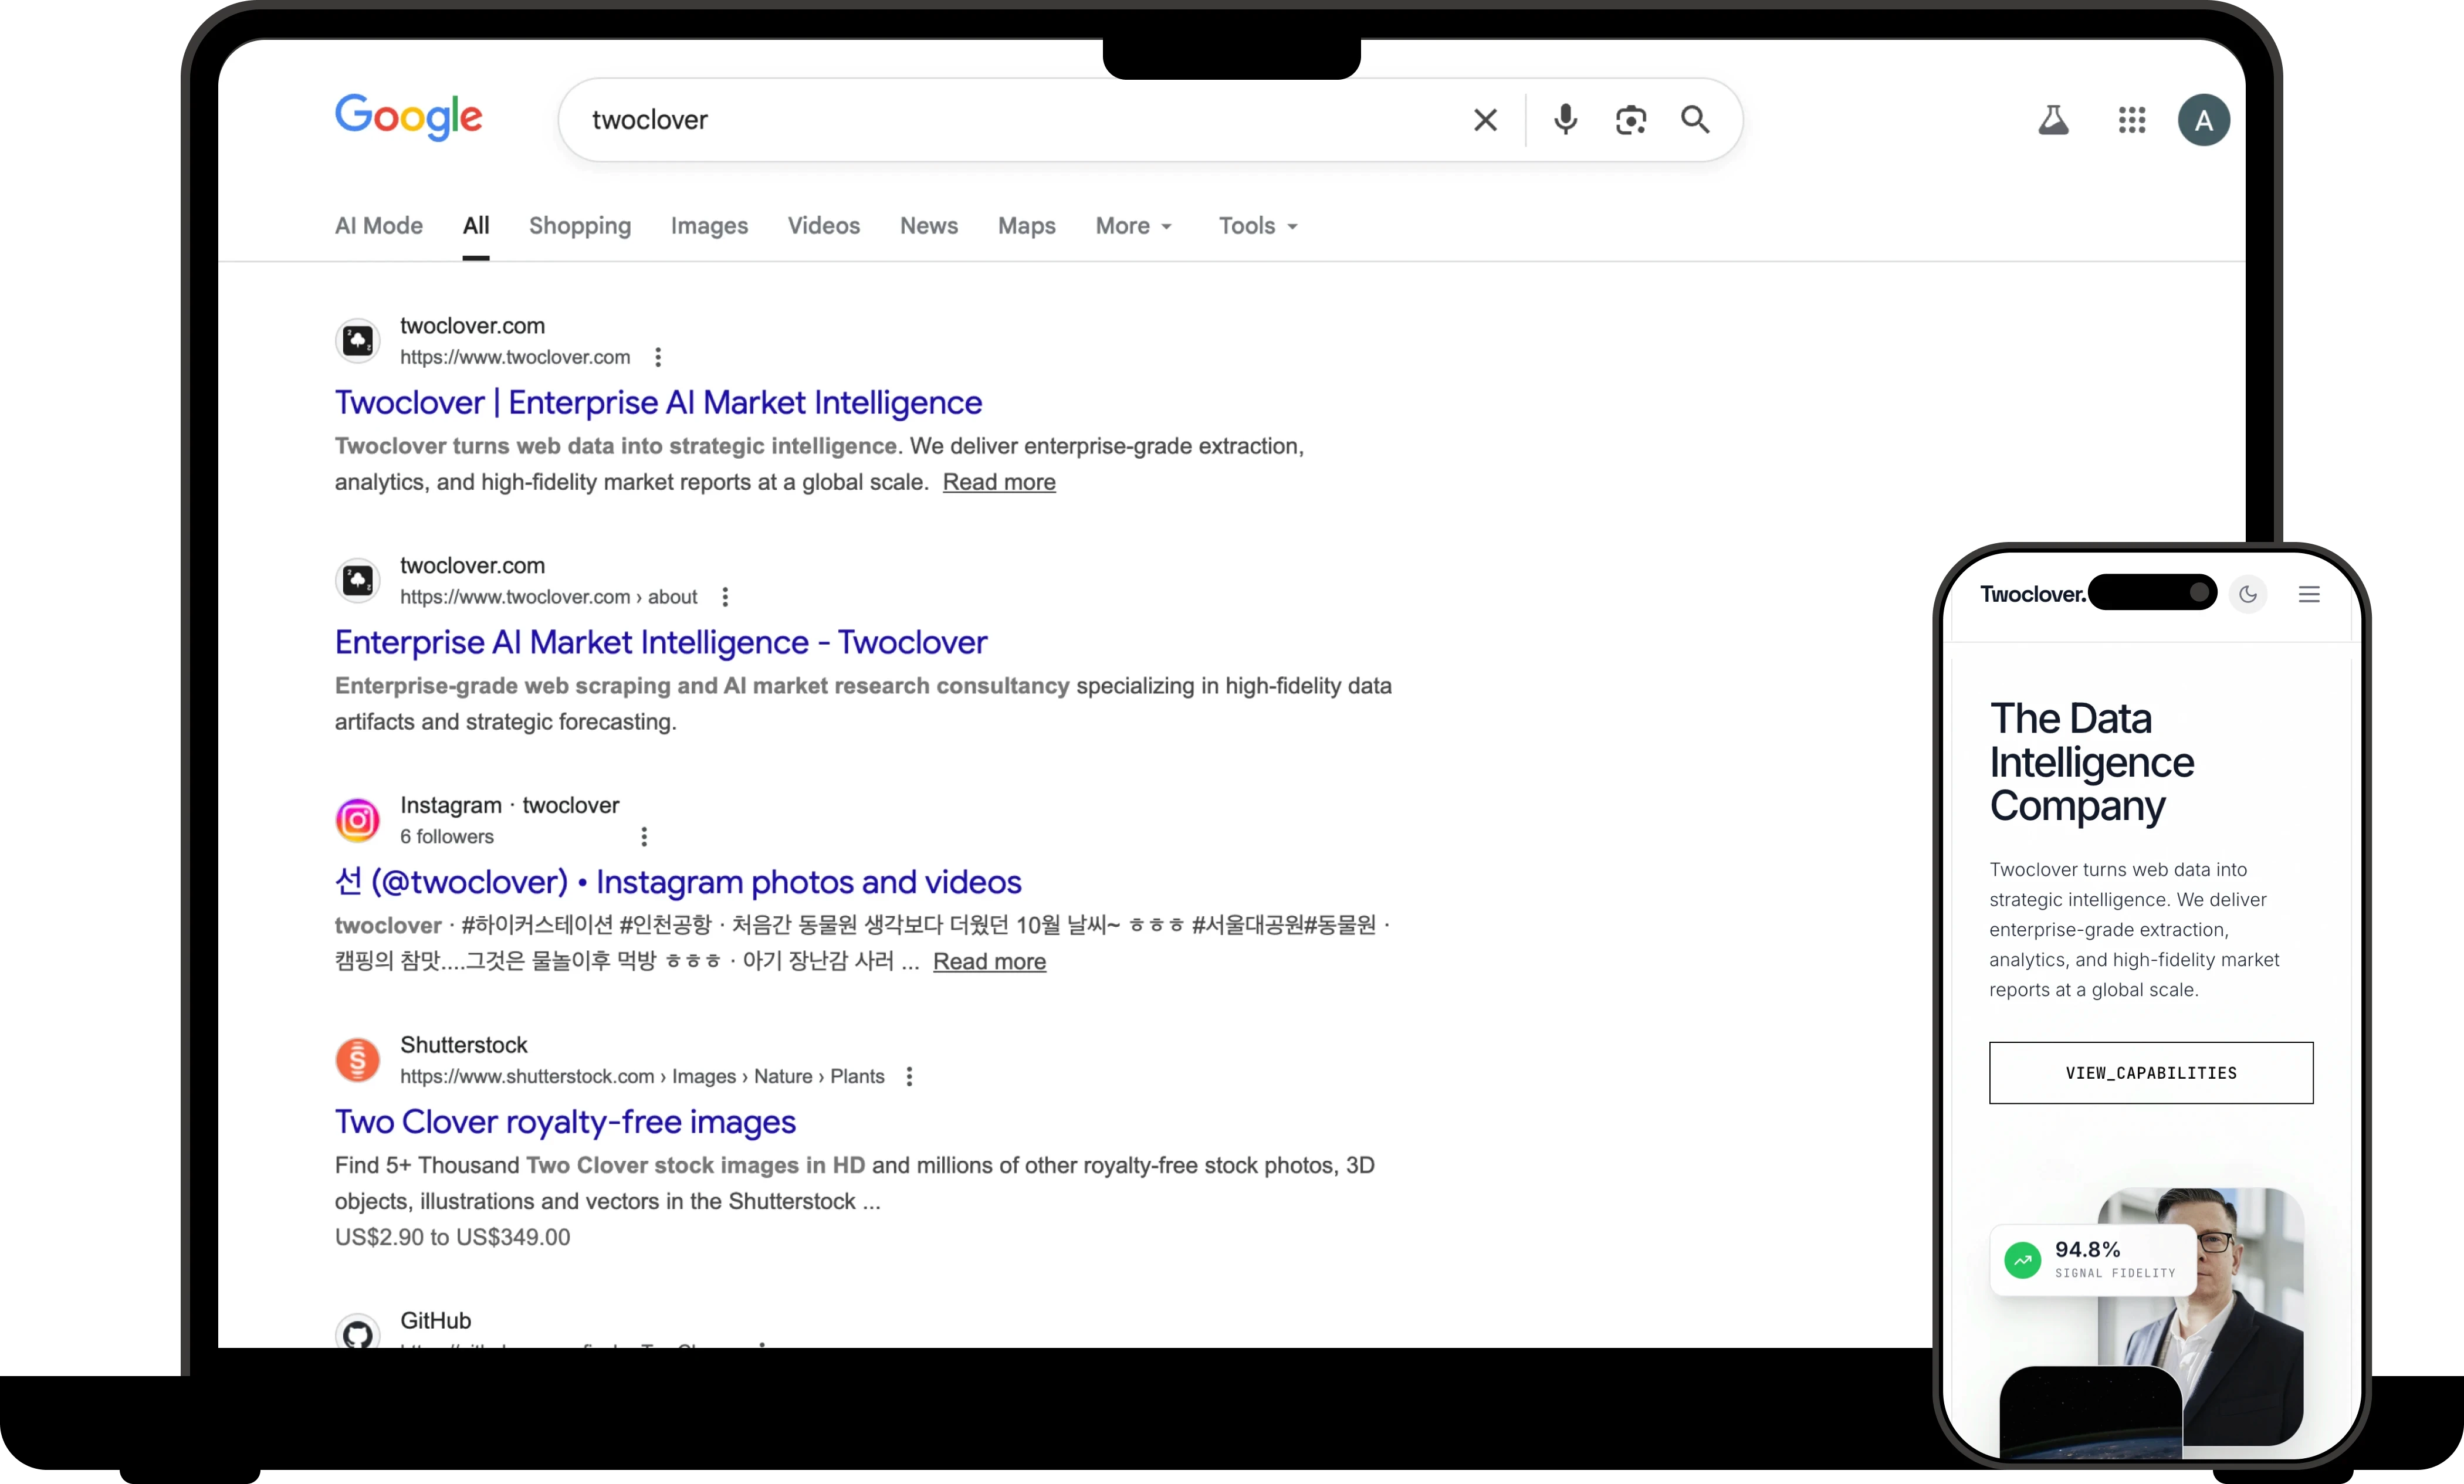Open three-dot menu for Instagram result
Image resolution: width=2464 pixels, height=1484 pixels.
point(644,837)
